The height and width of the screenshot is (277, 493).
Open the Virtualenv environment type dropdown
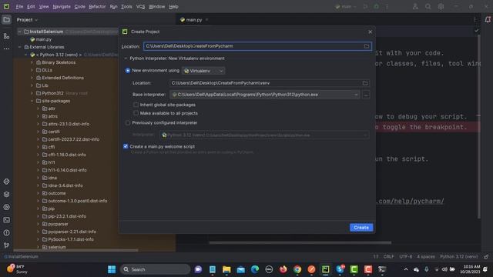[x=203, y=71]
